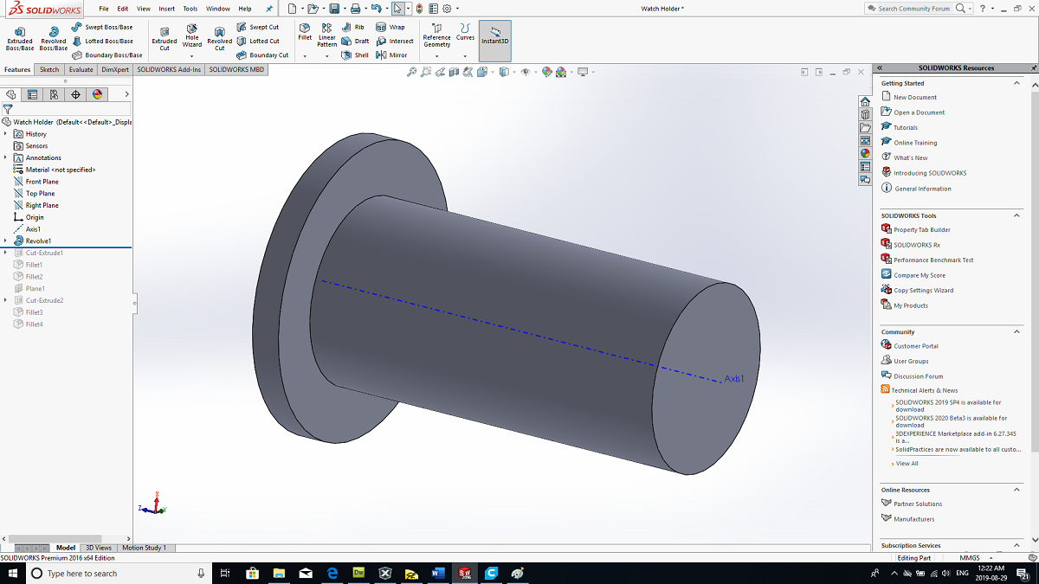Choose the Extruded Cut tool

(x=165, y=38)
